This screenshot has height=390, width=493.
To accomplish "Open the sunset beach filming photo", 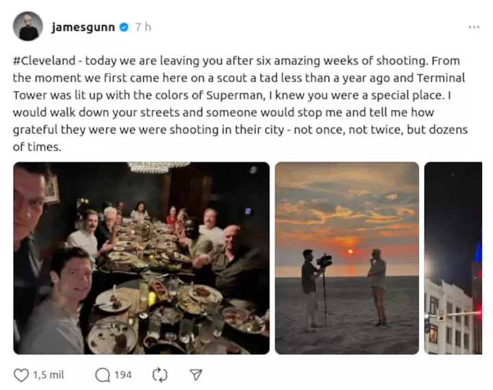I will [x=346, y=258].
